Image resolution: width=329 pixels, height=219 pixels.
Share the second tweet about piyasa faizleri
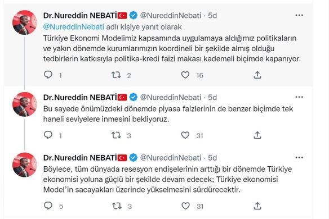click(x=257, y=135)
